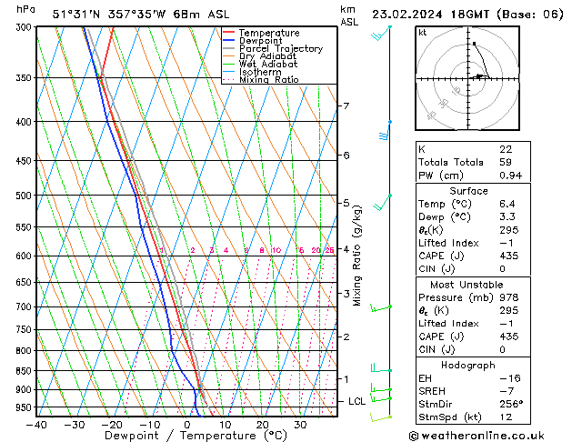572x442 pixels.
Task: Click the −10 temperature axis label
Action: pyautogui.click(x=149, y=425)
